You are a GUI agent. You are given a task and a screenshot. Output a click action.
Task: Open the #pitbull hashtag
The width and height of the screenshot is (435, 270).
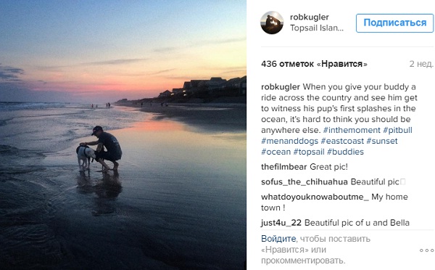[x=397, y=130]
